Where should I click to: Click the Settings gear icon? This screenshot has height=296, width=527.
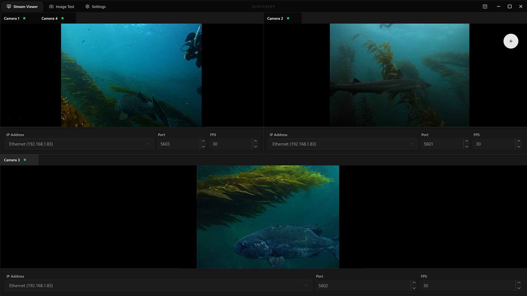click(87, 7)
